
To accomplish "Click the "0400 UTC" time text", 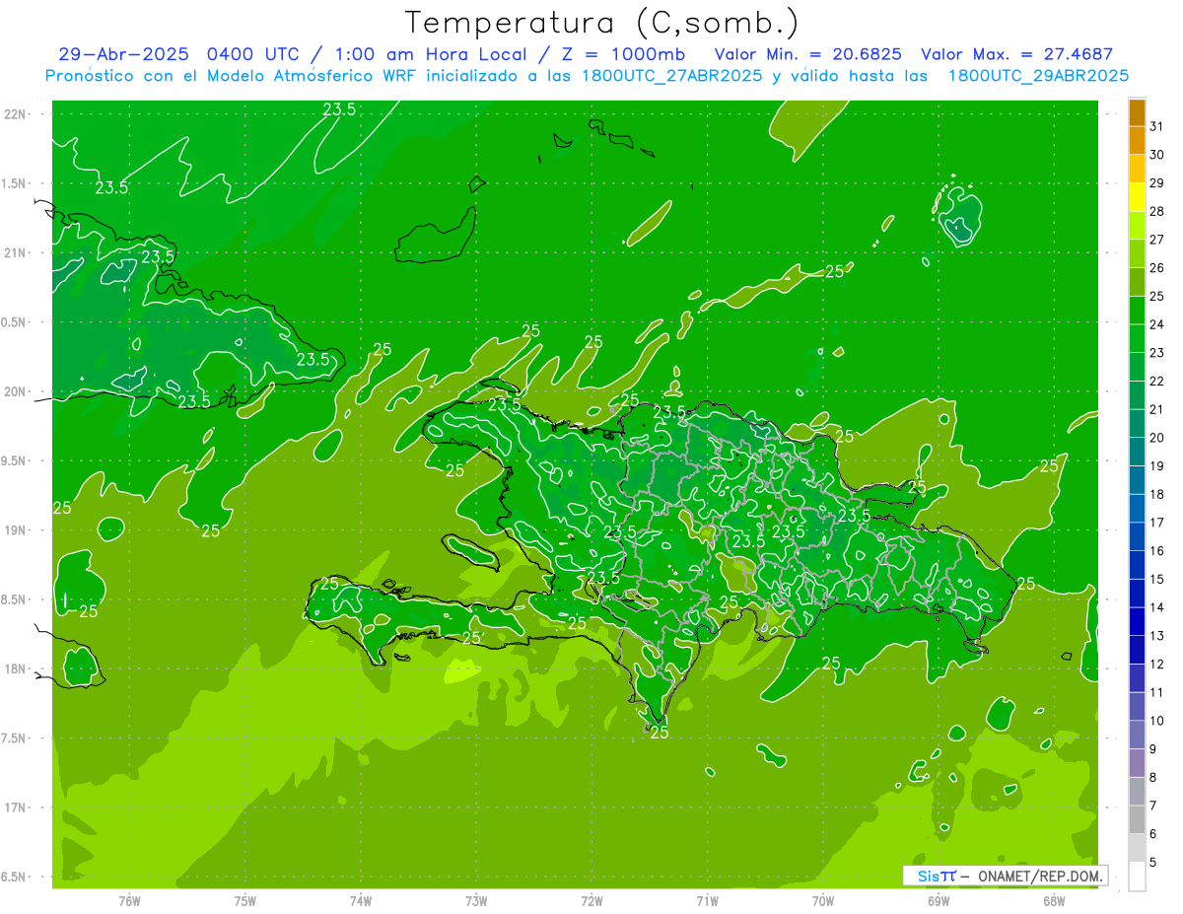I will pos(253,54).
